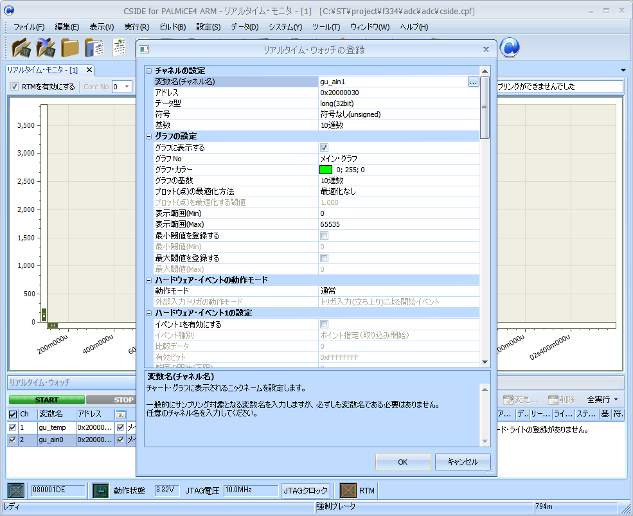The image size is (633, 516).
Task: Click the red crossed RTM status icon
Action: 348,490
